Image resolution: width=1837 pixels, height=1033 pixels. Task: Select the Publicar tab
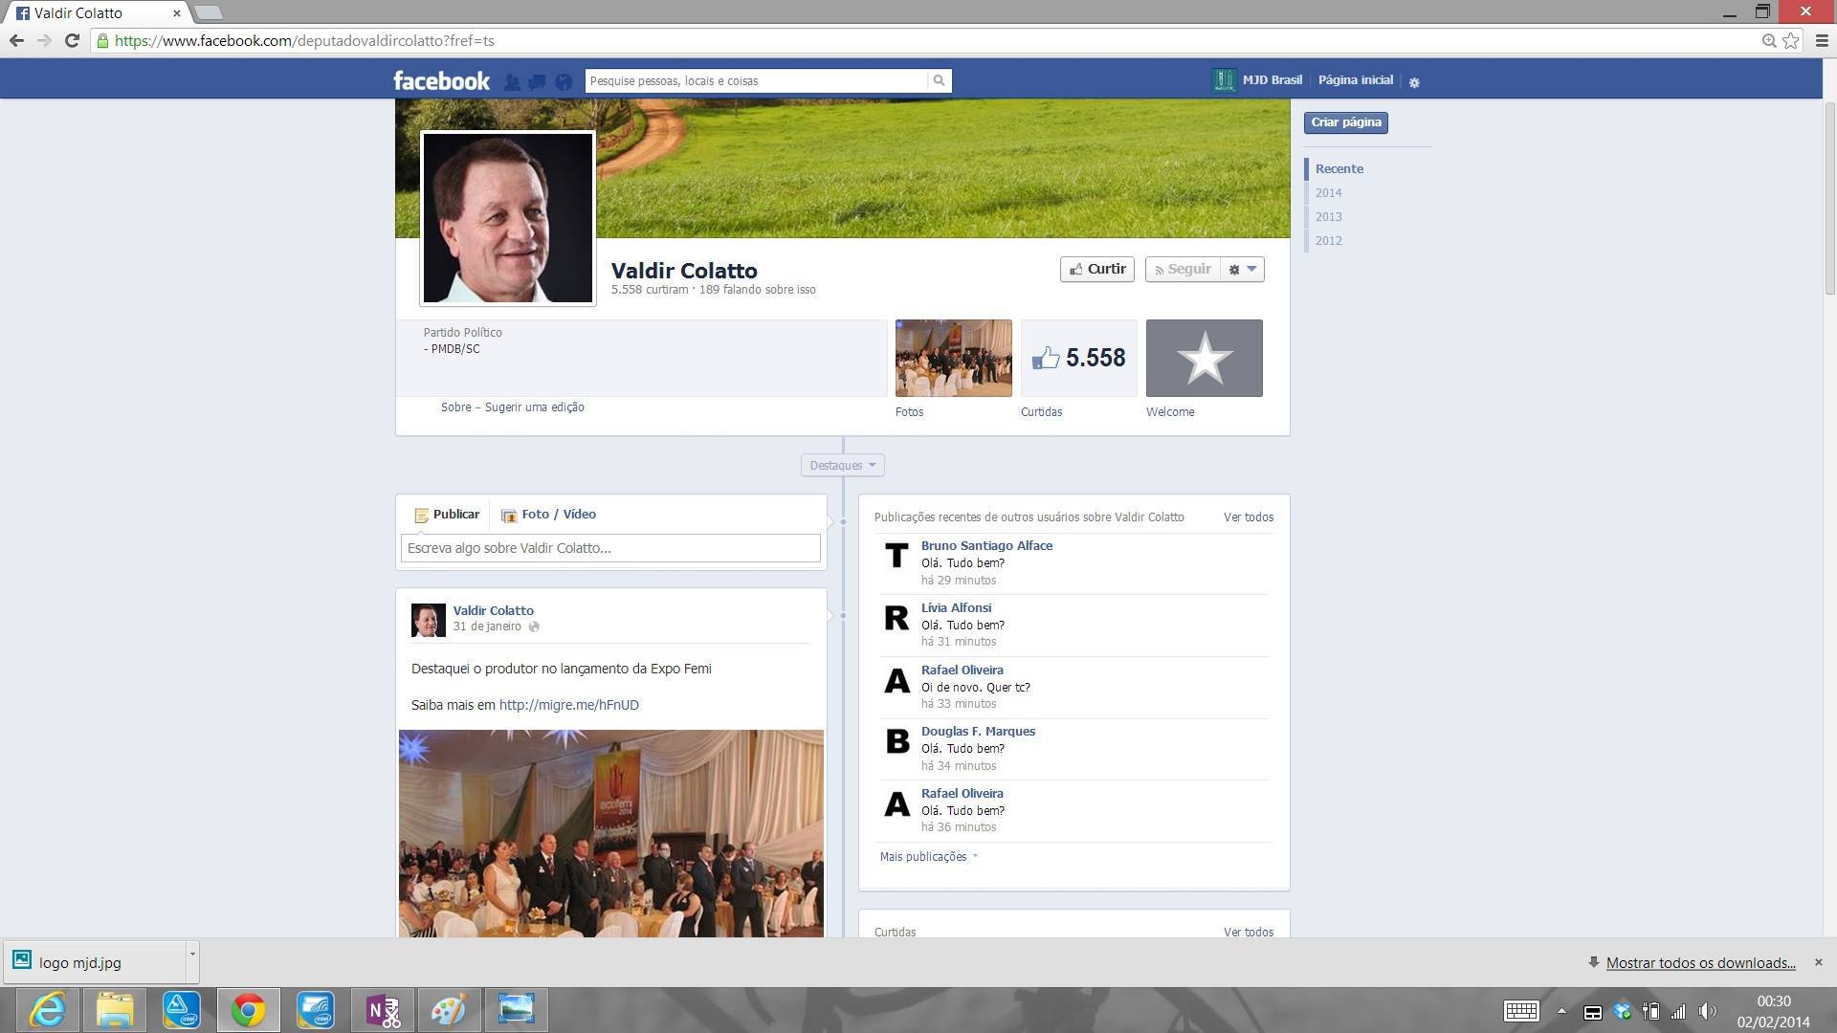pyautogui.click(x=447, y=515)
